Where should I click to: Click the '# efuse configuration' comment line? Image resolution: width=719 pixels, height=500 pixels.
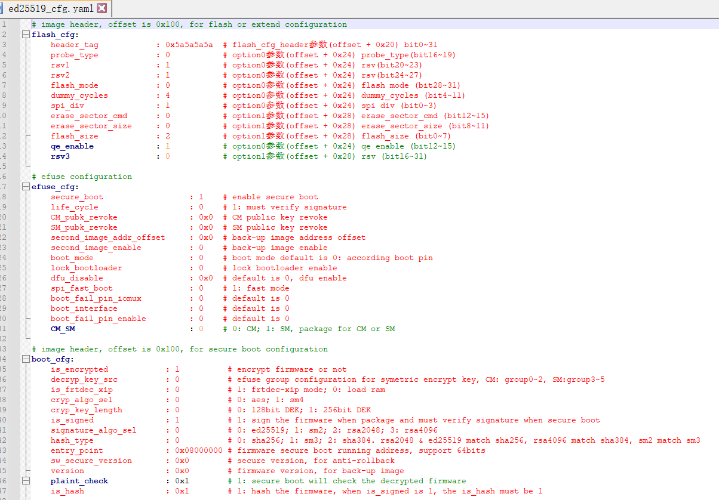[82, 177]
